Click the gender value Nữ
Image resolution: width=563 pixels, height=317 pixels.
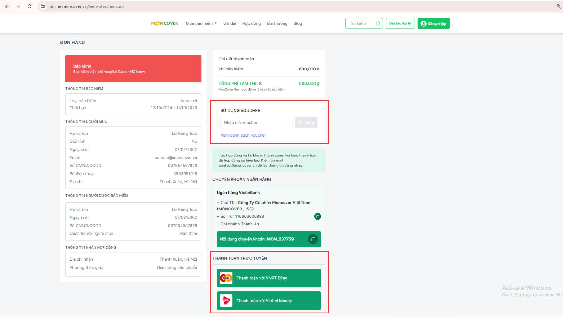click(x=194, y=141)
